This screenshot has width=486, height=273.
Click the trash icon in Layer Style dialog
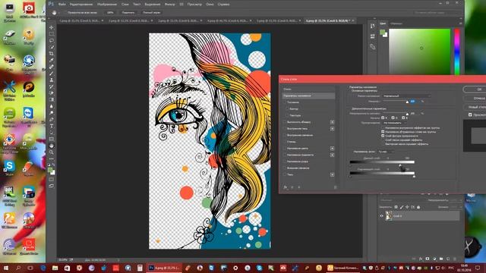click(336, 187)
